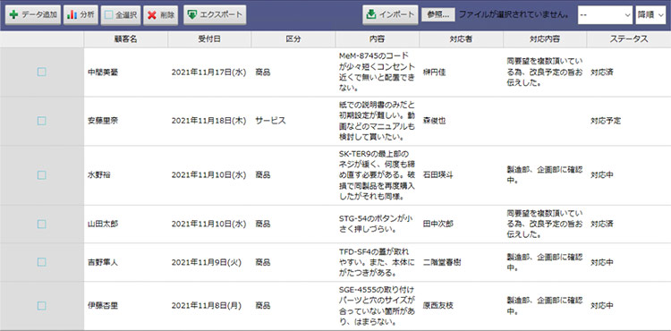
Task: Select customer name 中間美藝
Action: [103, 72]
